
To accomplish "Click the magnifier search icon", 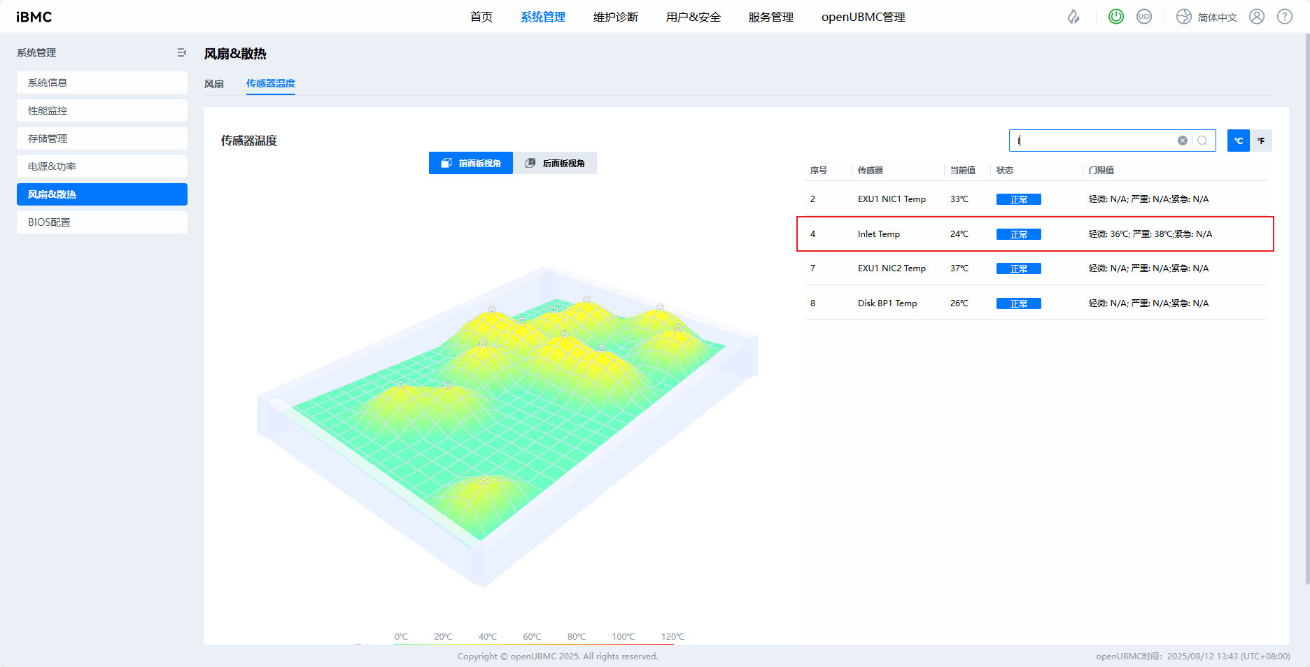I will coord(1202,141).
